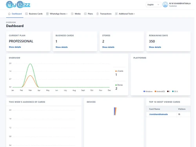Open the Plans tab
Viewport: 196px width, 147px height.
[x=88, y=14]
